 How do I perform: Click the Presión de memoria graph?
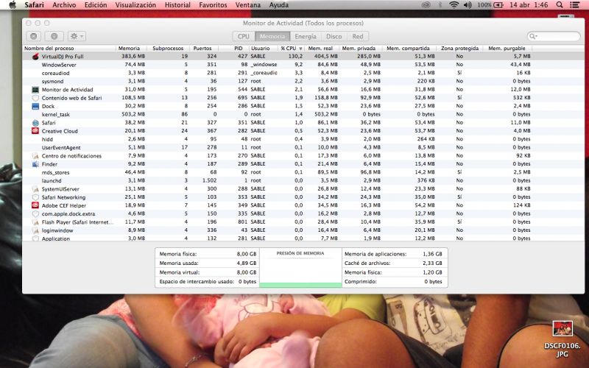[x=300, y=268]
